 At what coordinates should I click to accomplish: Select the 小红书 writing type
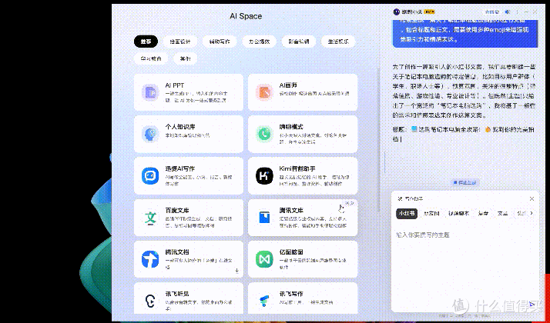(x=407, y=213)
